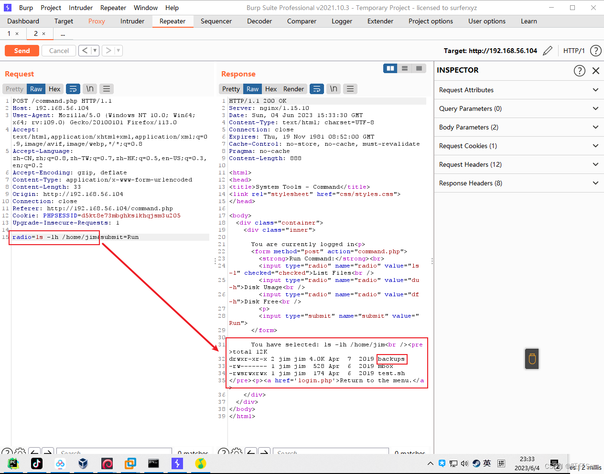Screen dimensions: 604x474
Task: Click the Request search input field
Action: 114,452
